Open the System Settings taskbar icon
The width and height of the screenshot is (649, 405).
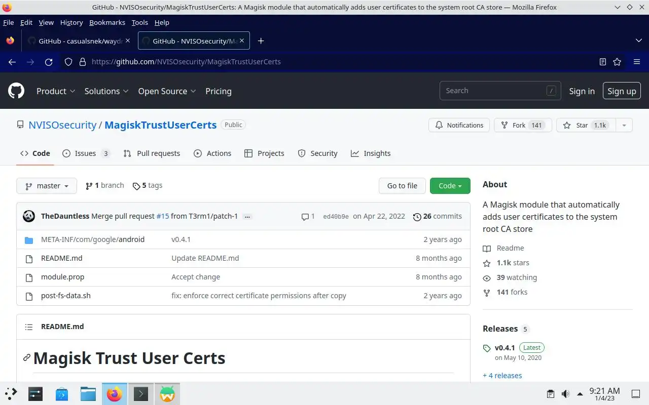point(35,394)
